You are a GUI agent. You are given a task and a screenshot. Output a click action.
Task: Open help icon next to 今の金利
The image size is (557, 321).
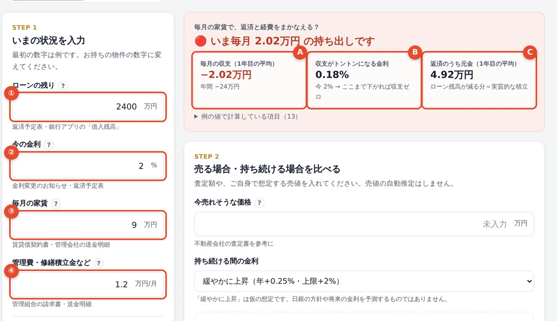pyautogui.click(x=49, y=145)
